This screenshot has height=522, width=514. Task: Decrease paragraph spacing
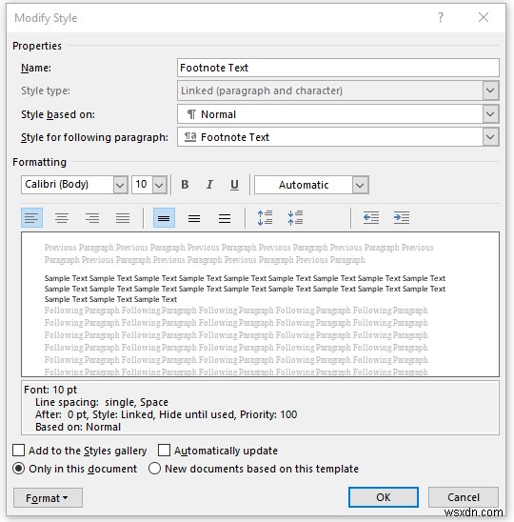coord(295,218)
